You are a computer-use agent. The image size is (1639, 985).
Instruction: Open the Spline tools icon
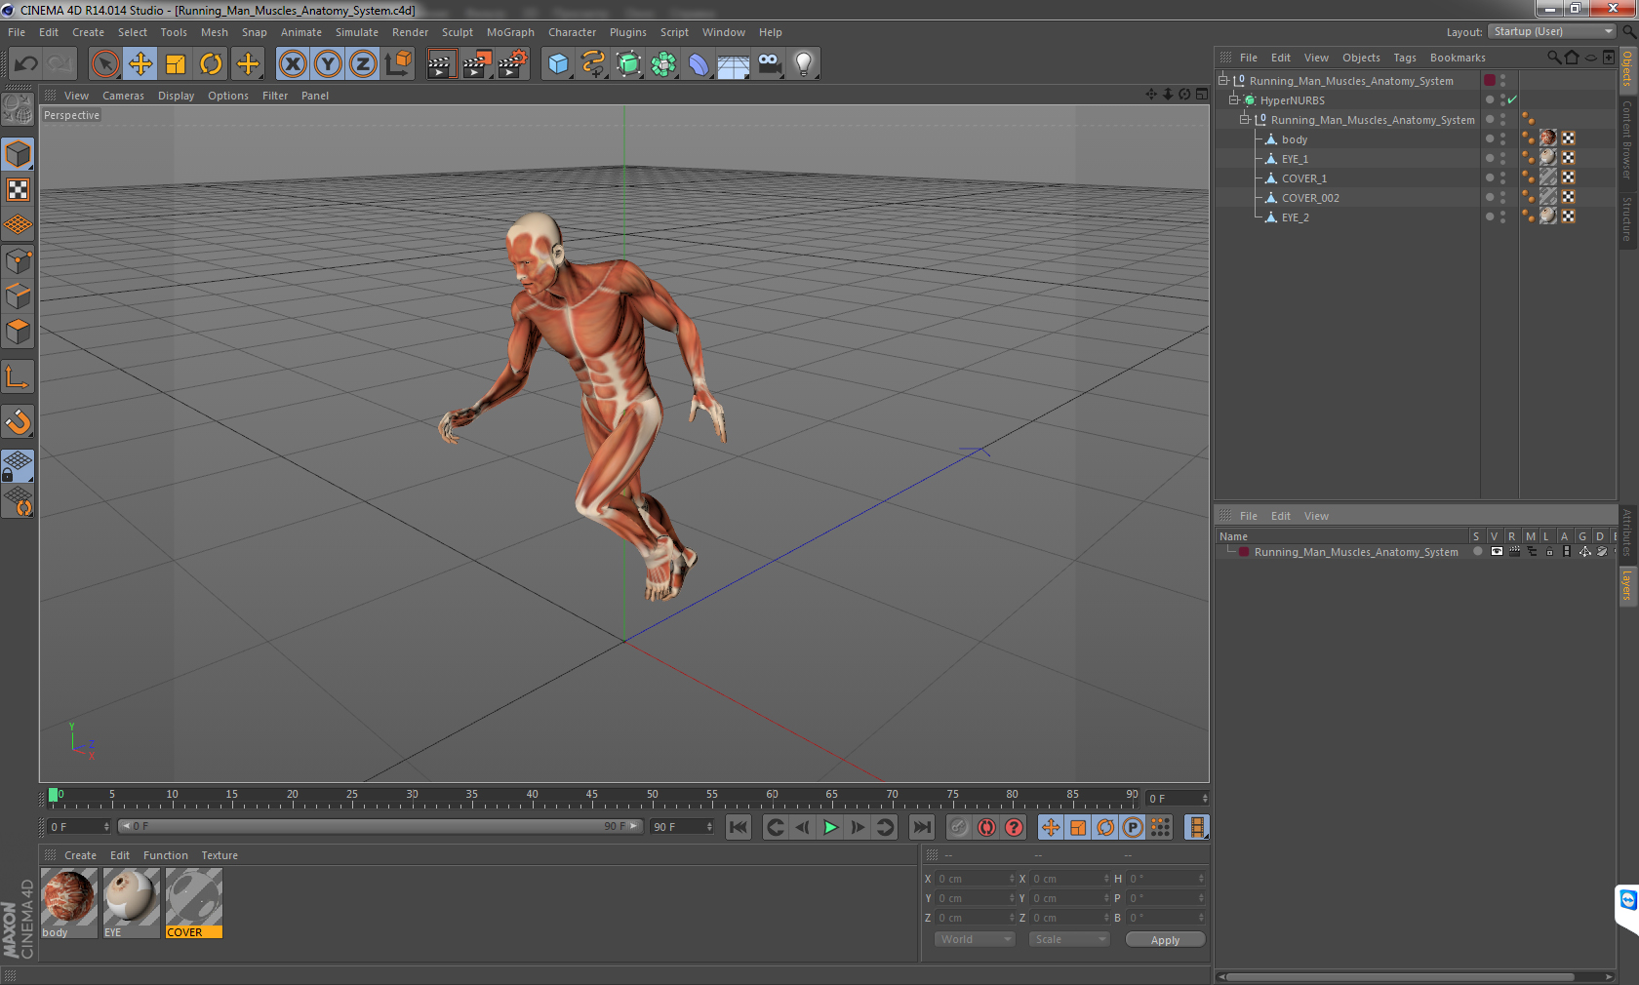593,64
